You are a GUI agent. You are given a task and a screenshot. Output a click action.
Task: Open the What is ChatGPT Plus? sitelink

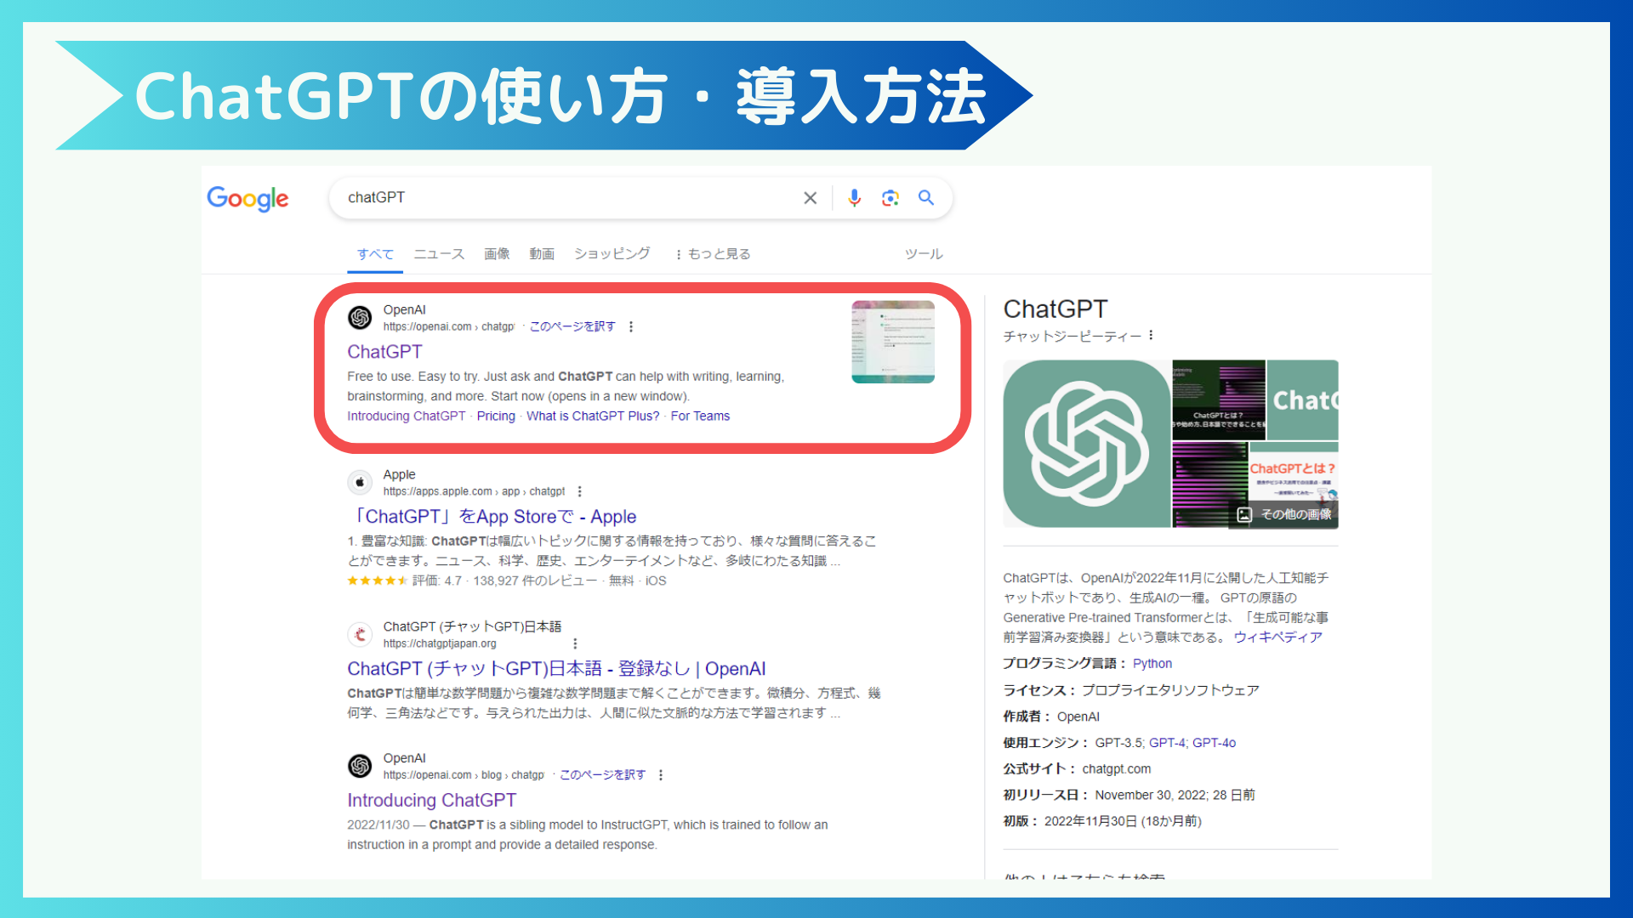(593, 416)
